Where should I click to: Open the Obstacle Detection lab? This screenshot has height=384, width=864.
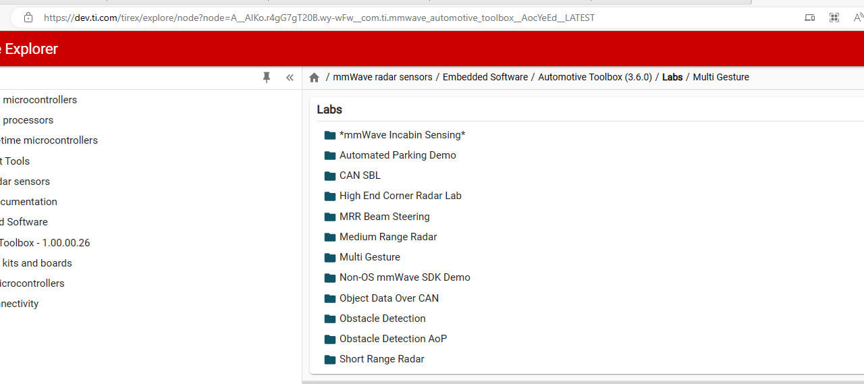383,319
